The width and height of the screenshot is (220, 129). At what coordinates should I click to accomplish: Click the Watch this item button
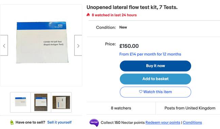155,92
